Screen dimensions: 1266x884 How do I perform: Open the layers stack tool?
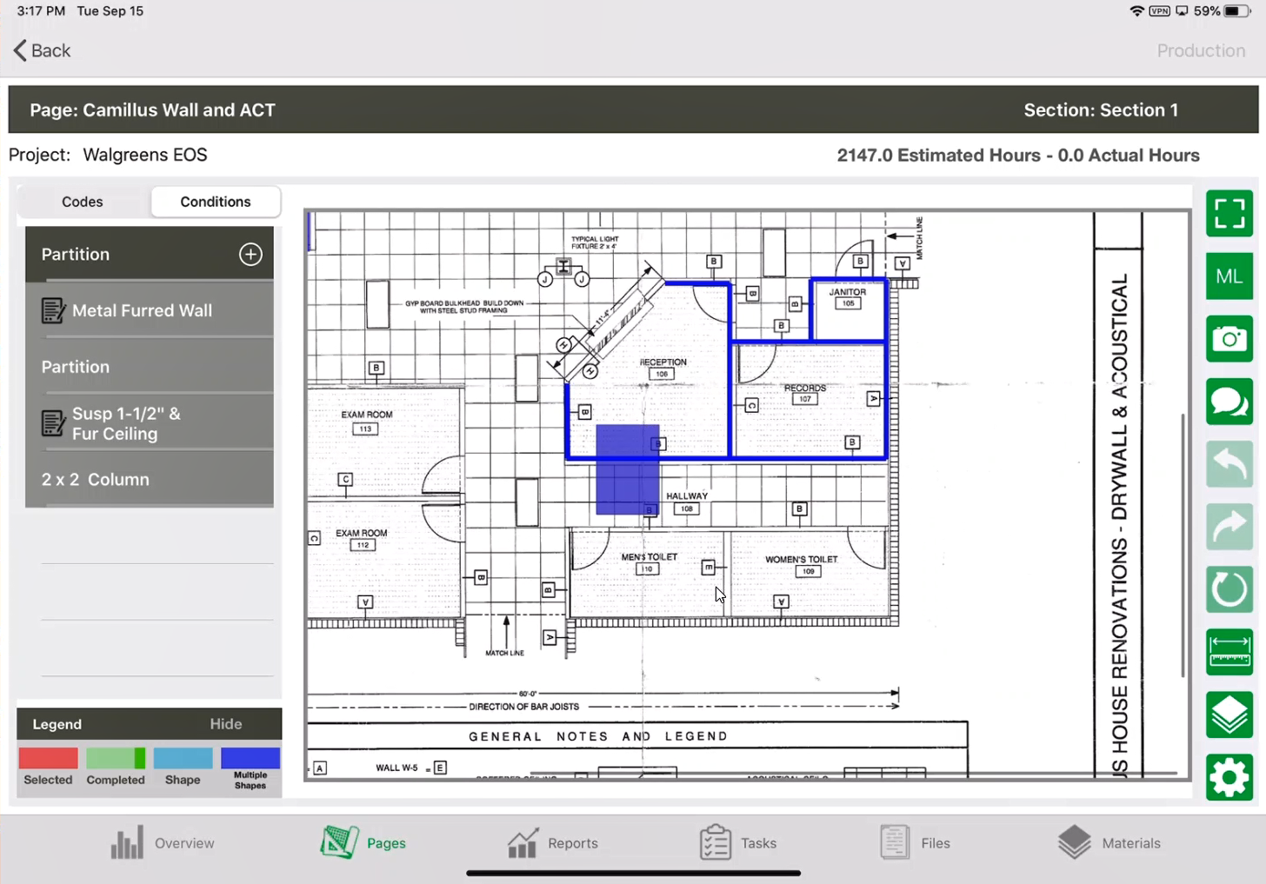click(x=1229, y=715)
